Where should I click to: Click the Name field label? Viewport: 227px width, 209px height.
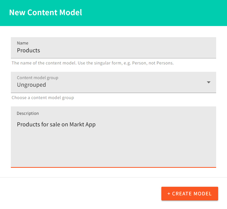pos(22,43)
